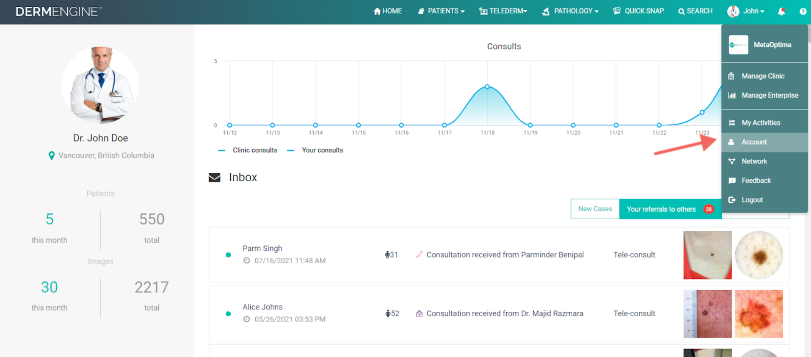Toggle the John user dropdown
This screenshot has height=357, width=811.
pos(746,11)
